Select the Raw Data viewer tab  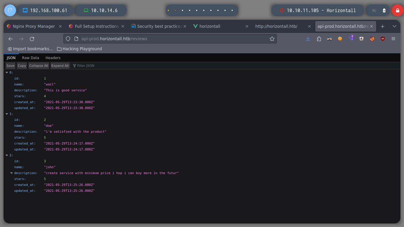pyautogui.click(x=30, y=58)
